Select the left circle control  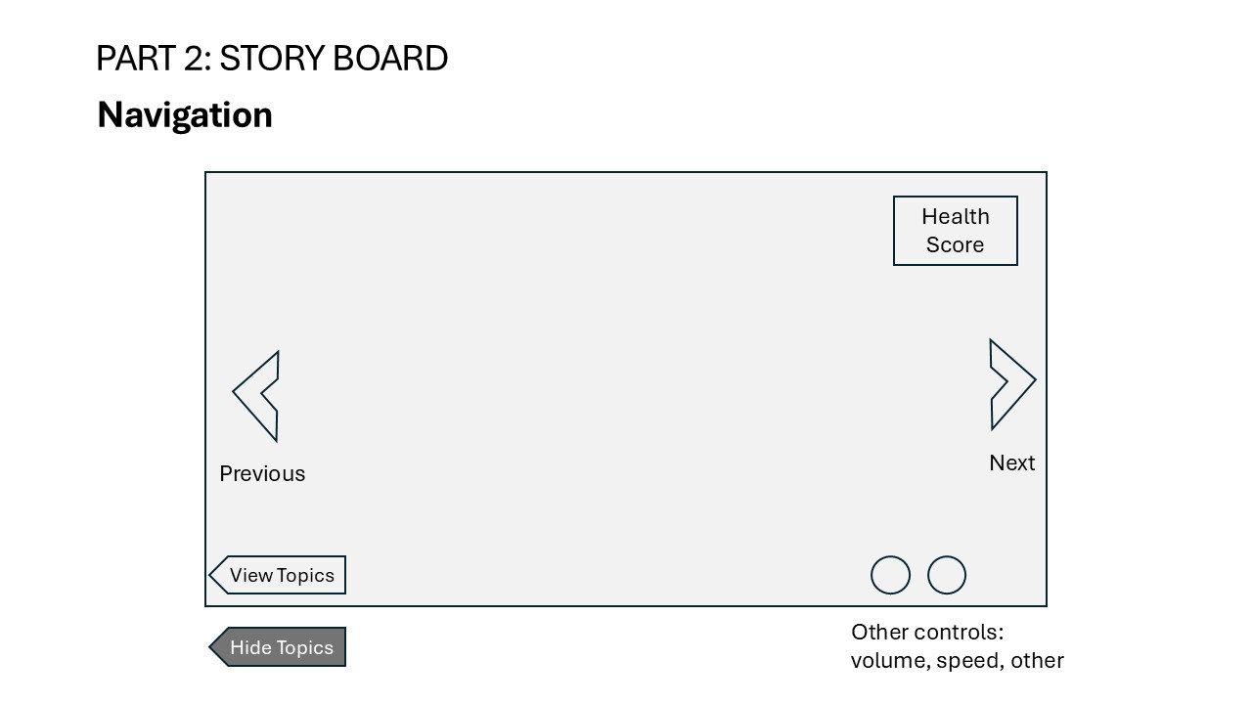890,575
